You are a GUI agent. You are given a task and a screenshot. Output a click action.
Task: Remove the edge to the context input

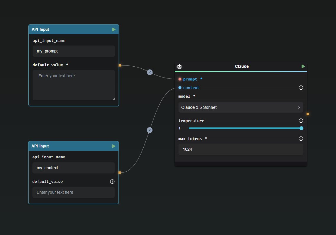click(150, 130)
